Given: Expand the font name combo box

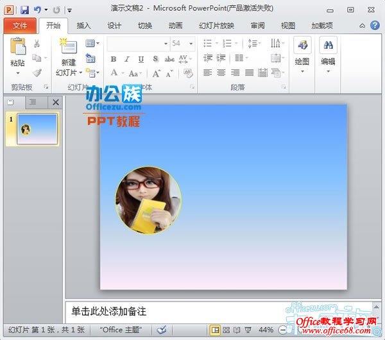Looking at the screenshot, I should [x=166, y=44].
